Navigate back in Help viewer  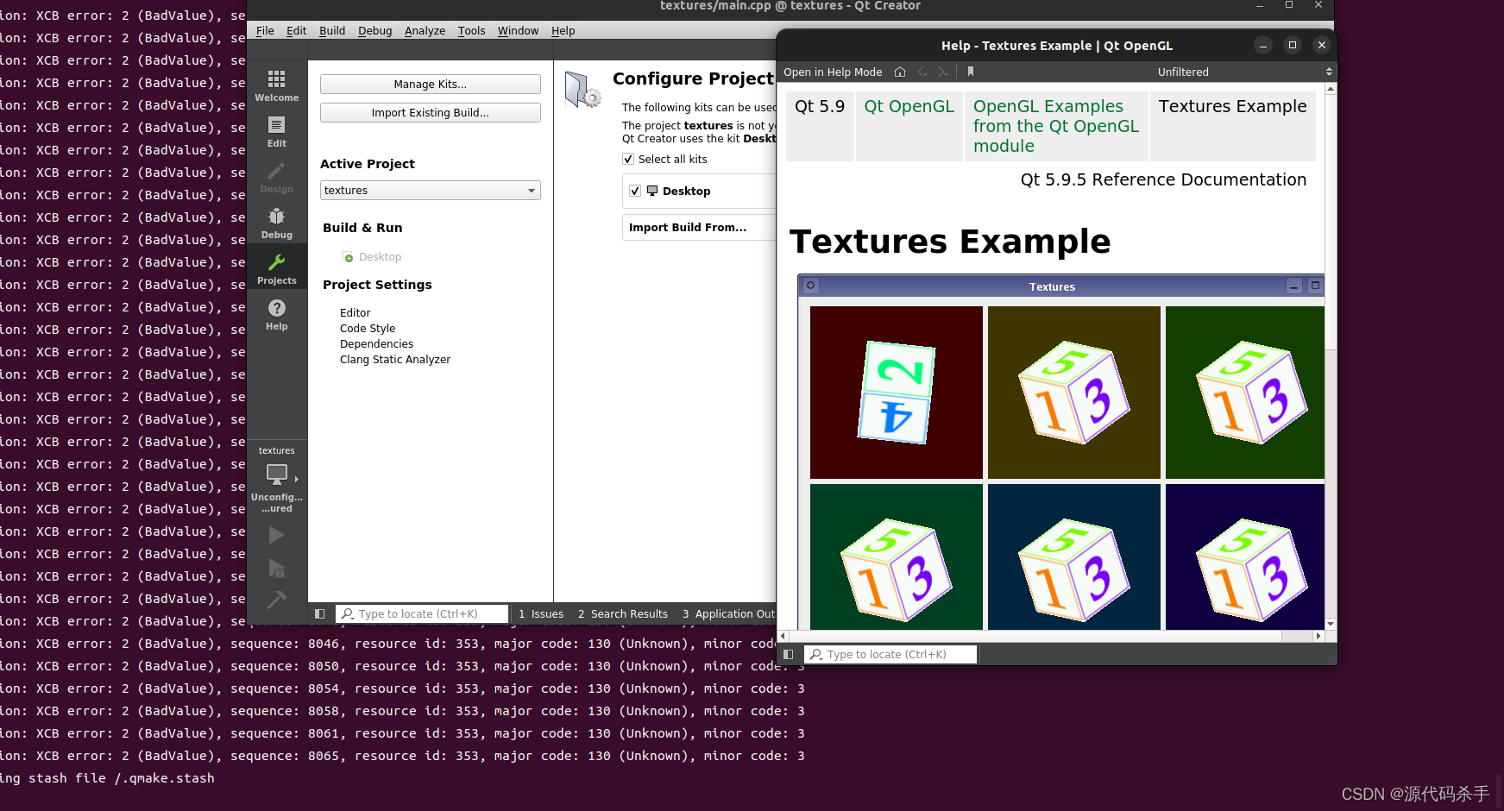(922, 72)
